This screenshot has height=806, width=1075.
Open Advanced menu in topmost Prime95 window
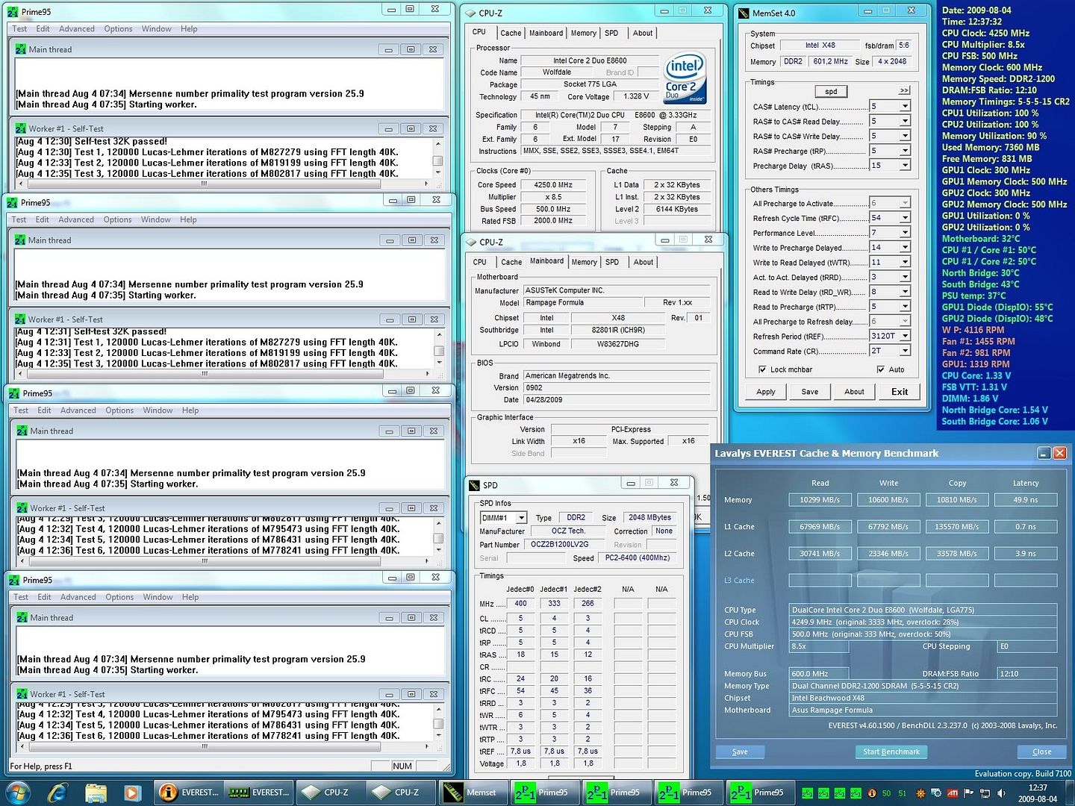click(x=77, y=29)
